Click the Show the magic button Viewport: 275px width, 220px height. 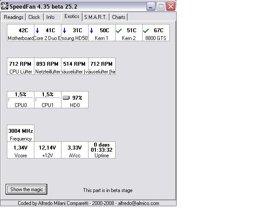(x=27, y=189)
